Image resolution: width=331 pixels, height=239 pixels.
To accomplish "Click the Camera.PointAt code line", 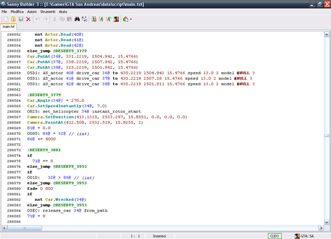I will point(85,122).
